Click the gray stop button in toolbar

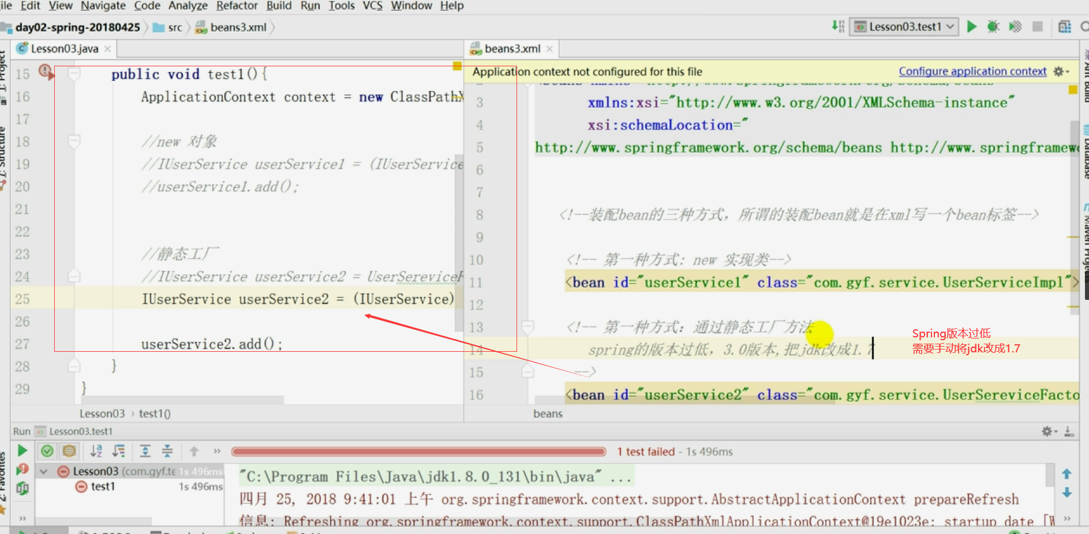1038,27
